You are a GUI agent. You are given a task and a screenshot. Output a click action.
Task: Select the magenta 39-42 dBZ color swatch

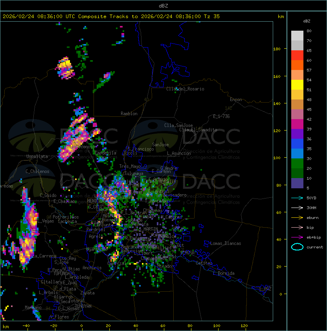tap(297, 124)
